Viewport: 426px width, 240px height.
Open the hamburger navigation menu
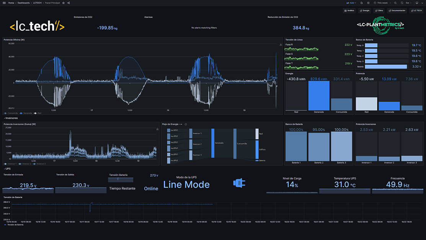4,3
